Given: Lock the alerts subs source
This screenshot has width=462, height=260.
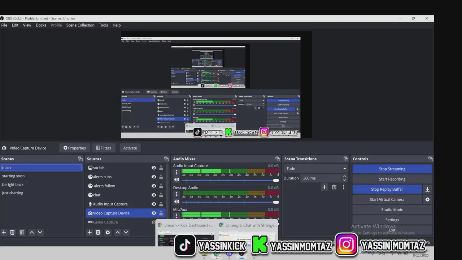Looking at the screenshot, I should (161, 177).
